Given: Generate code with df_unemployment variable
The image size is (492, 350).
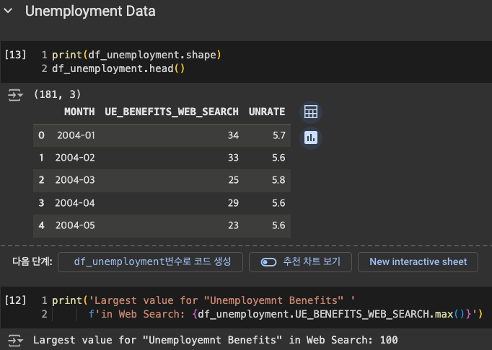Looking at the screenshot, I should [150, 262].
